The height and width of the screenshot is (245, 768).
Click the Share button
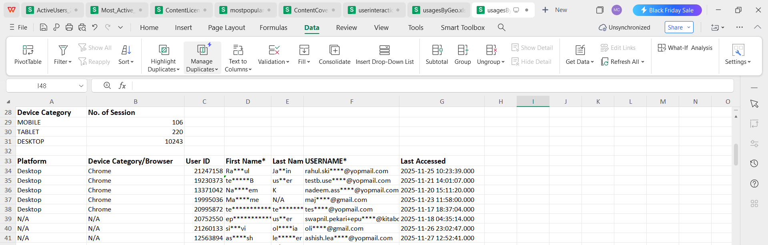(679, 27)
